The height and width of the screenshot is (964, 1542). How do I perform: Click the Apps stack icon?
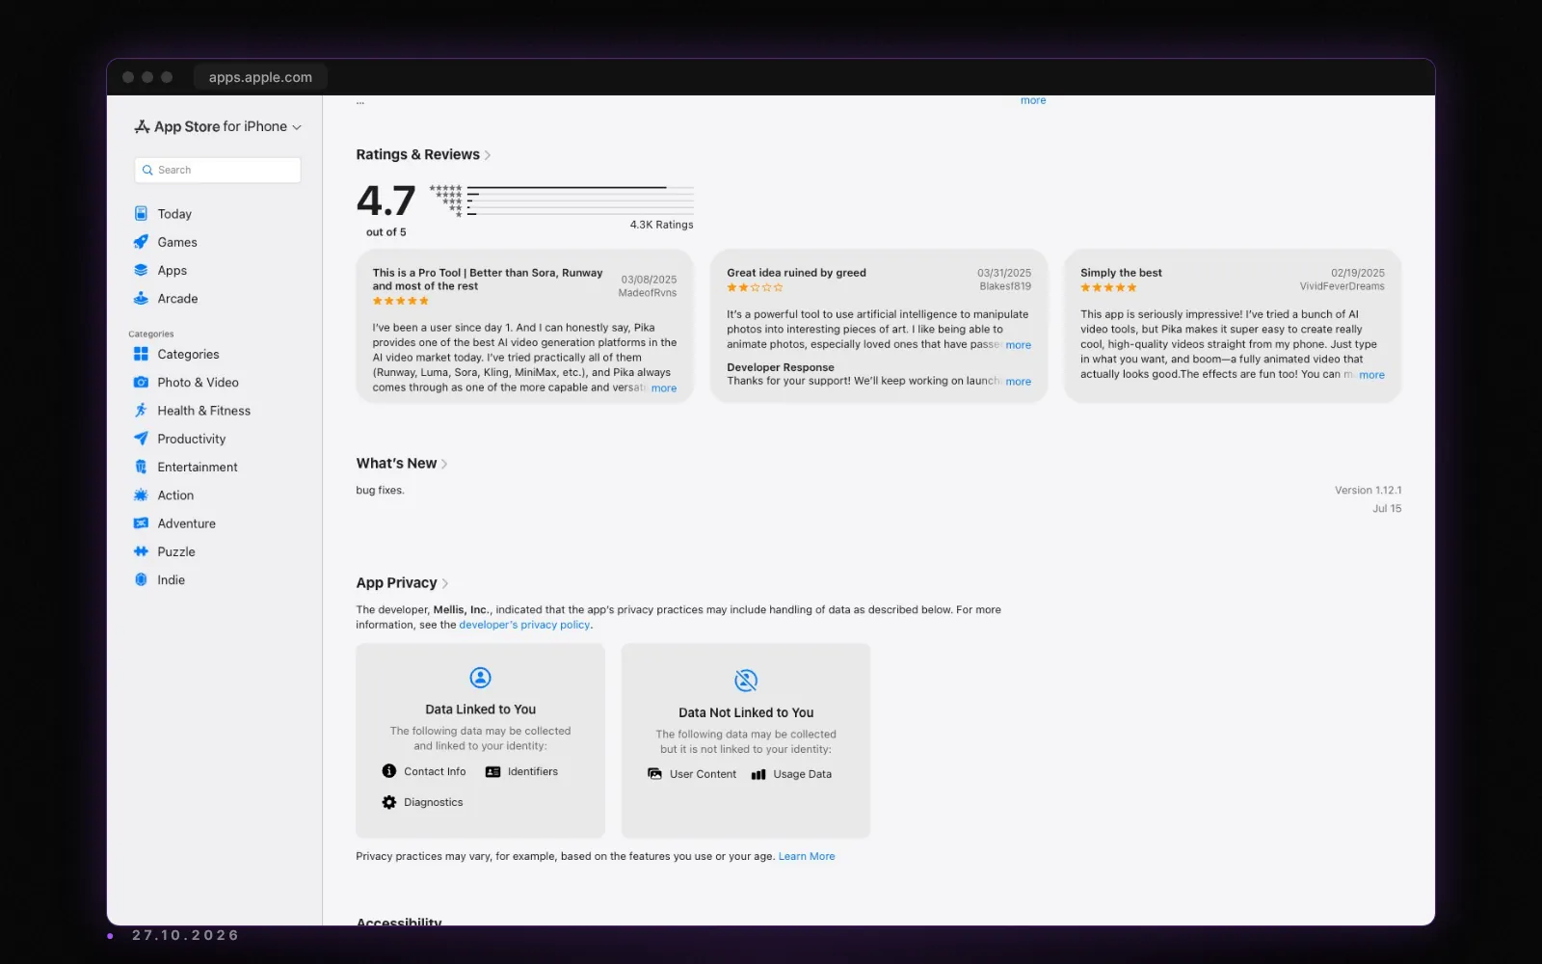(x=141, y=270)
